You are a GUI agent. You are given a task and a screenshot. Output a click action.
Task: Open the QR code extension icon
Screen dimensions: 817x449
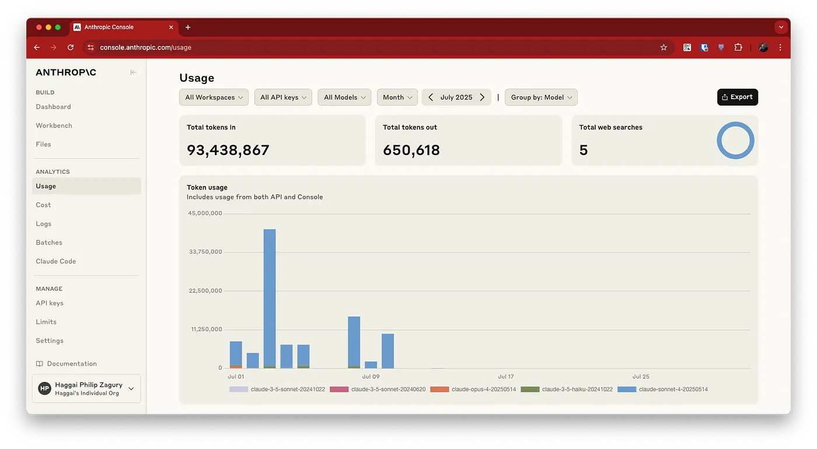click(x=687, y=48)
